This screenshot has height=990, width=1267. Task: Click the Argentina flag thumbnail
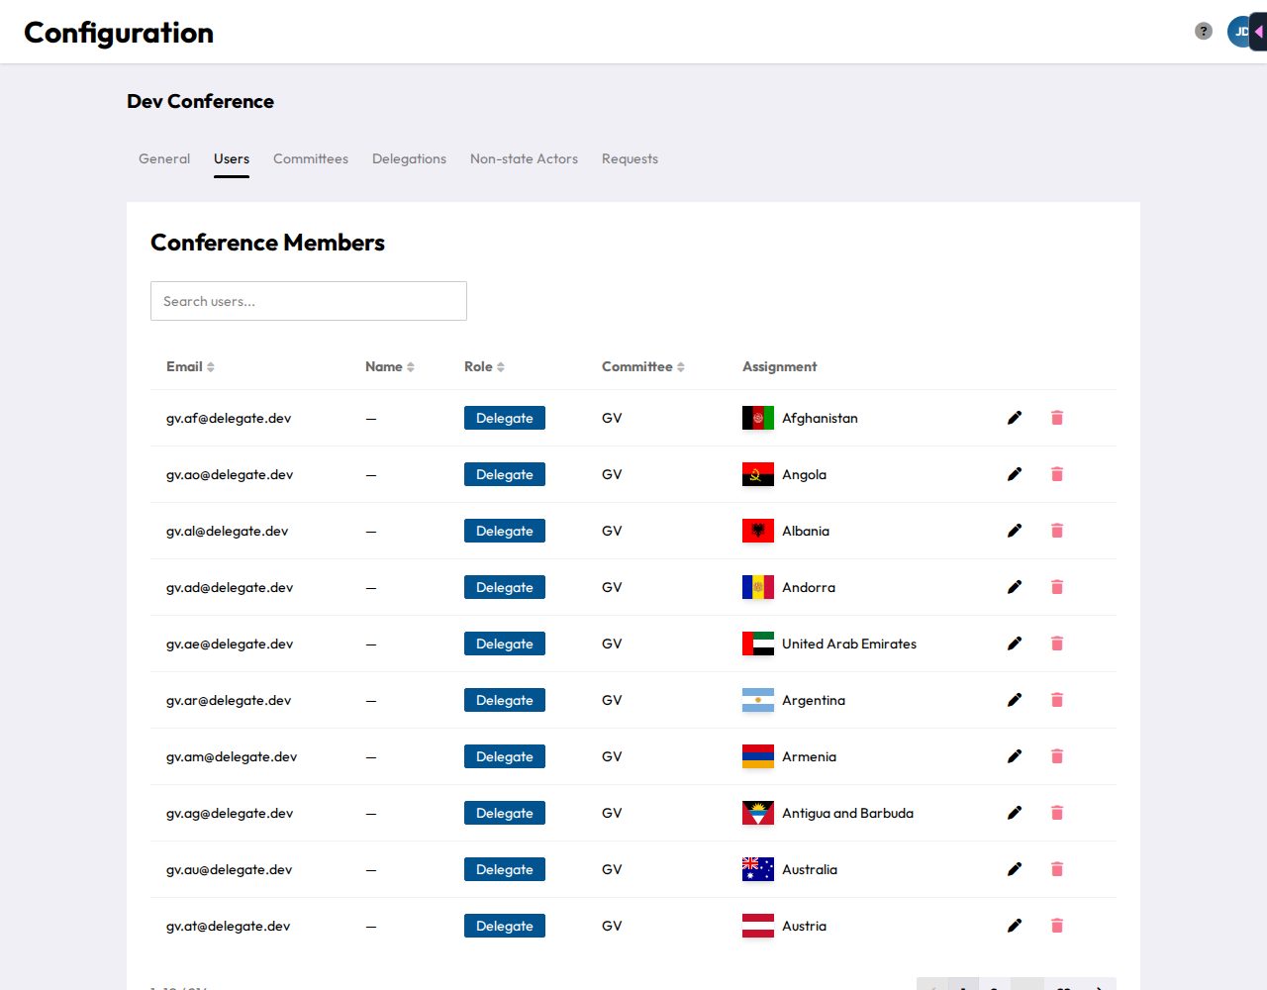[x=758, y=700]
